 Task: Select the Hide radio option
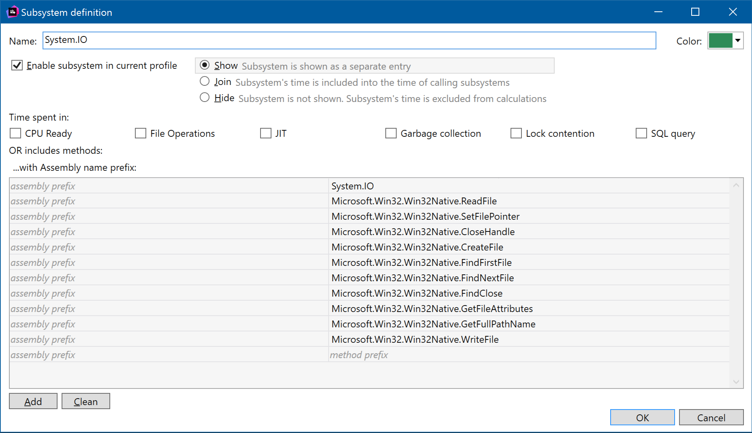point(205,98)
